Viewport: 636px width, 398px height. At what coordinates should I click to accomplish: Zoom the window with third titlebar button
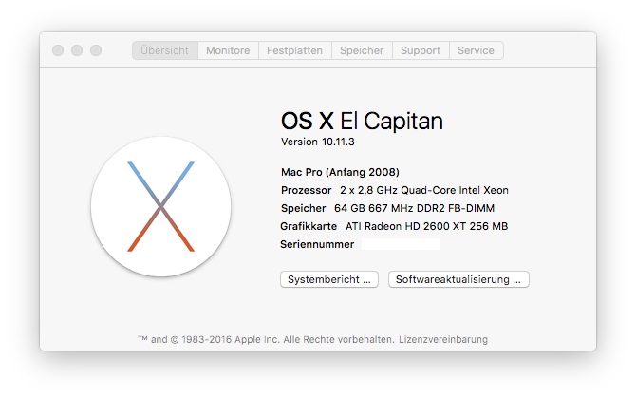coord(96,50)
